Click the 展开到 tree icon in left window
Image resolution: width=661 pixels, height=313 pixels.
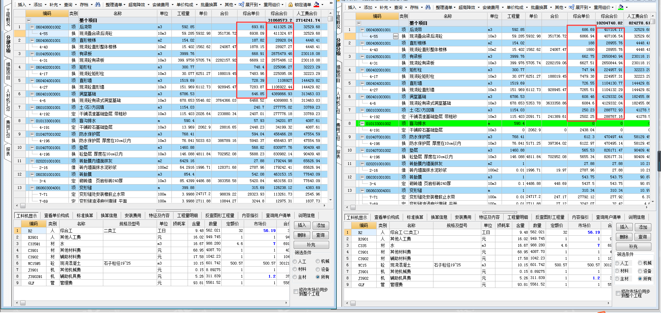(x=241, y=4)
